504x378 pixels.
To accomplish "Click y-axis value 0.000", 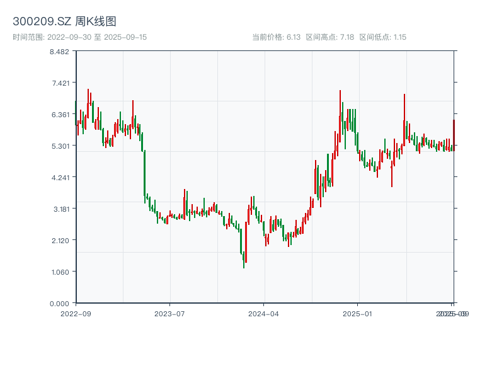I will pos(59,304).
